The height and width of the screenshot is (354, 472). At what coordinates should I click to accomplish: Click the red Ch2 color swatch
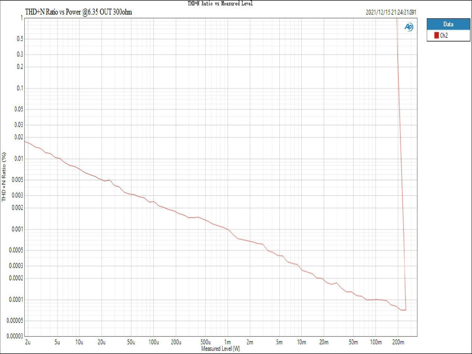pyautogui.click(x=436, y=35)
